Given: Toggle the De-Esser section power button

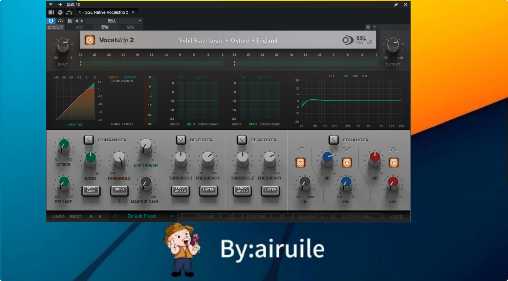Looking at the screenshot, I should pos(181,140).
